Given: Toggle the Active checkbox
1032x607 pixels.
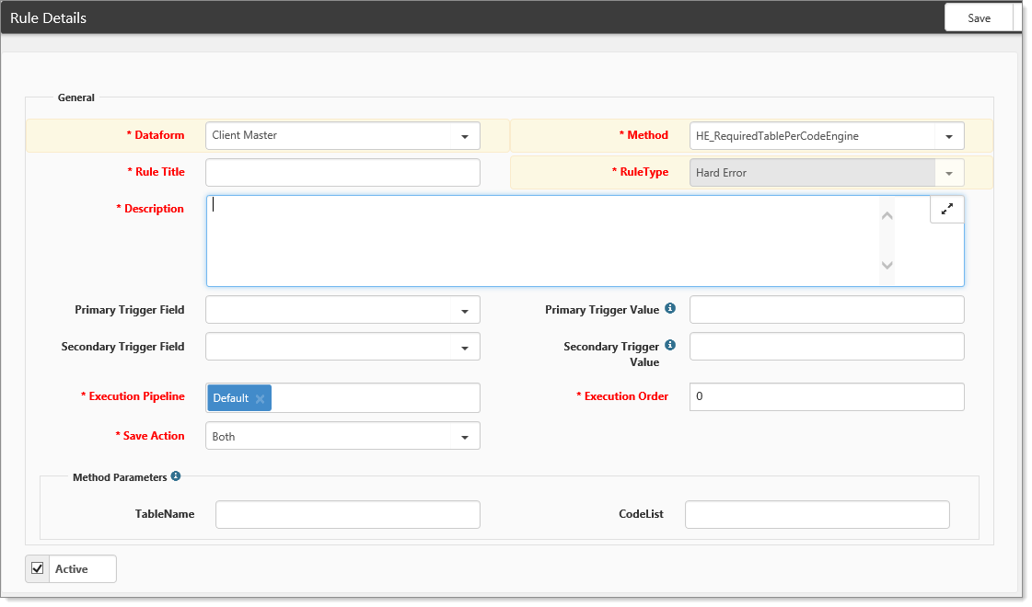Looking at the screenshot, I should (38, 568).
